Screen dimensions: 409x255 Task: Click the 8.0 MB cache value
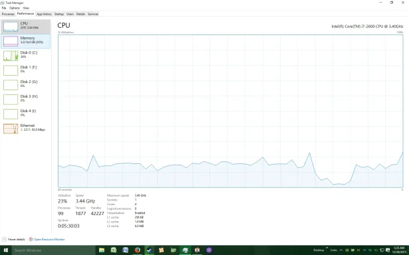(139, 226)
